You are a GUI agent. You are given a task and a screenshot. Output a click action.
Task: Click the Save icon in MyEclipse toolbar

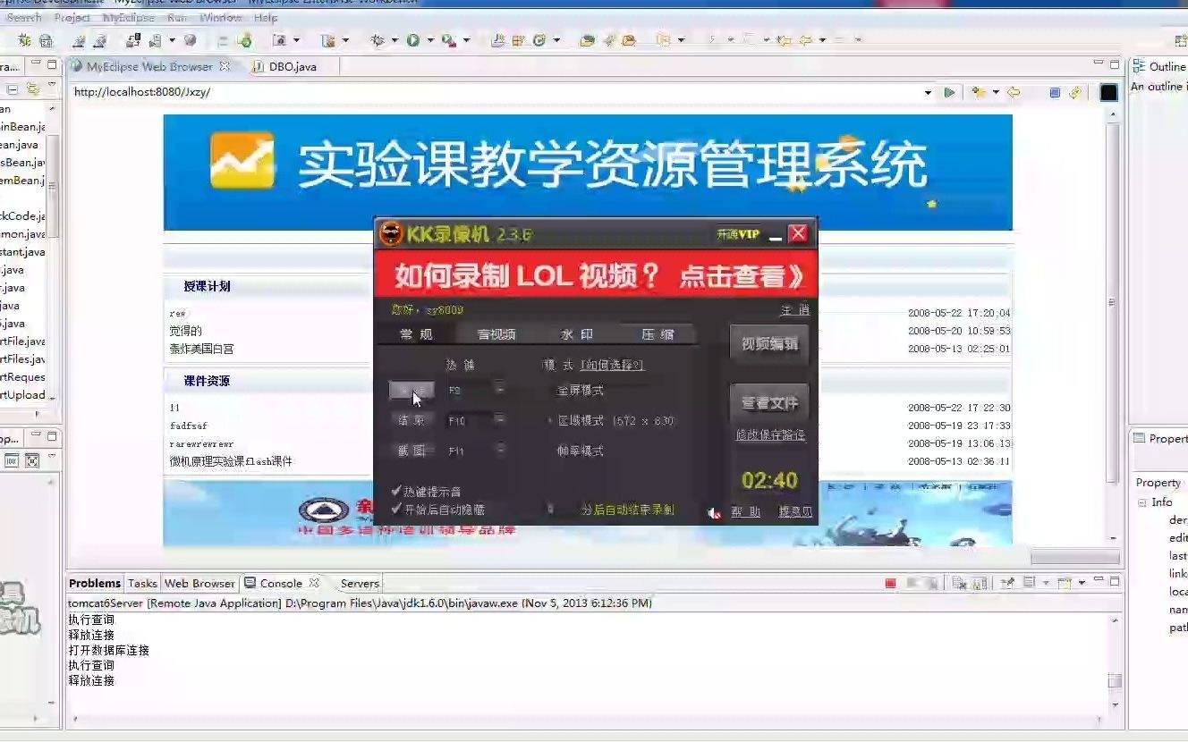click(156, 38)
